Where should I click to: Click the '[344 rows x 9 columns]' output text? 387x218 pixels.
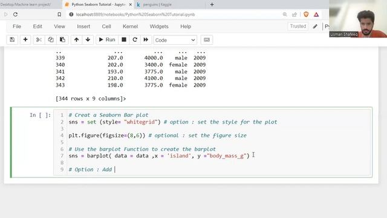(91, 99)
